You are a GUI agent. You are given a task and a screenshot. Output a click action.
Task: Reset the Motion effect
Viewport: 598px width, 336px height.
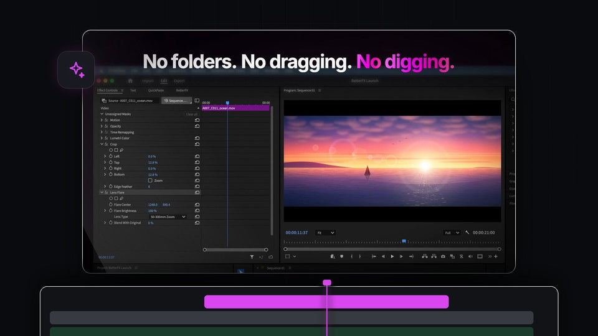197,120
